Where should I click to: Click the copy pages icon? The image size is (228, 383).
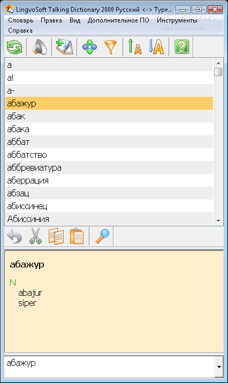click(x=56, y=236)
